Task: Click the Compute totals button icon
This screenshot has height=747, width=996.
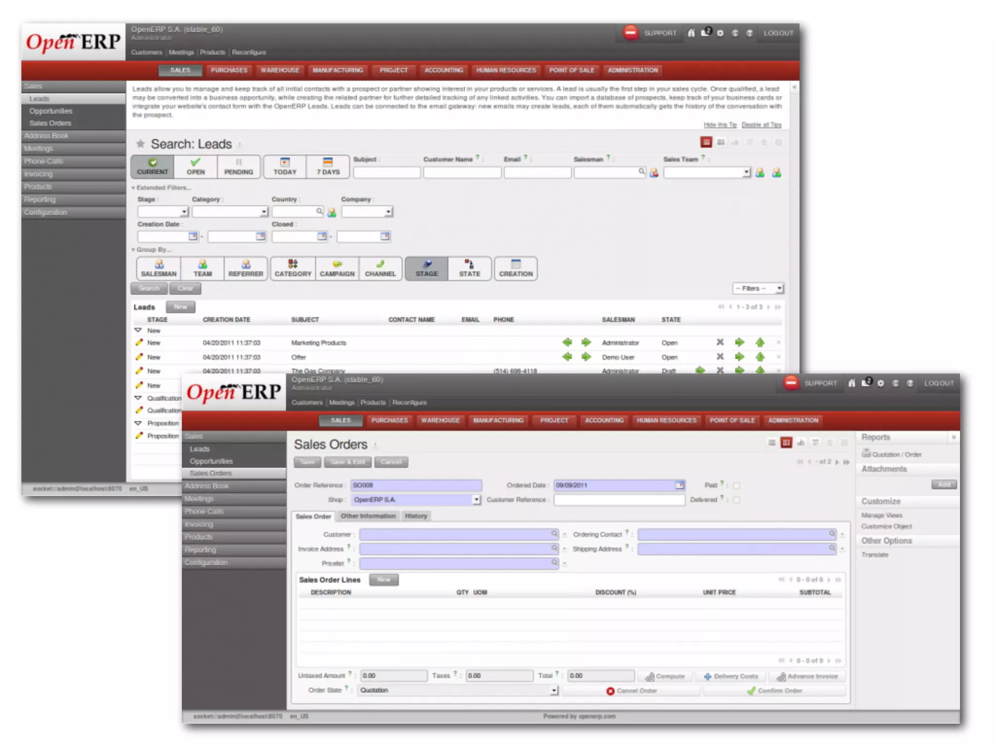Action: (650, 676)
